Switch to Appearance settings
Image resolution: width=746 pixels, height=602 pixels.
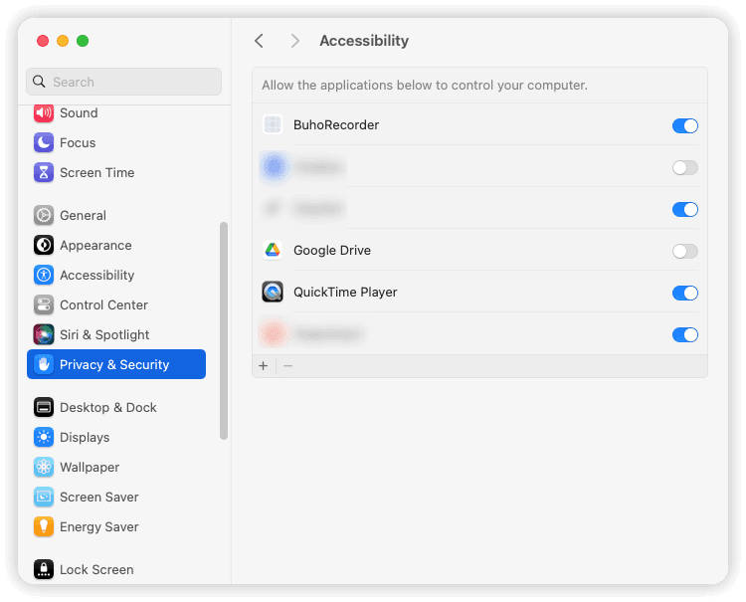95,246
